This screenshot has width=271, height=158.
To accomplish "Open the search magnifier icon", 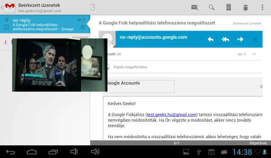I will 212,7.
